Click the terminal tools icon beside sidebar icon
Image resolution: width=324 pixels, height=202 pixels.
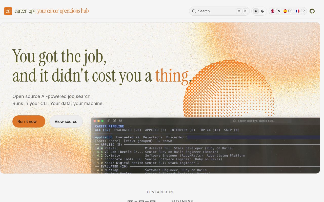click(x=115, y=121)
